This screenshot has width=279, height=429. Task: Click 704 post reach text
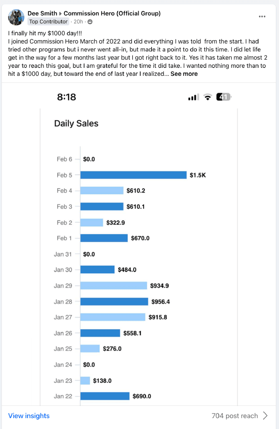click(235, 416)
